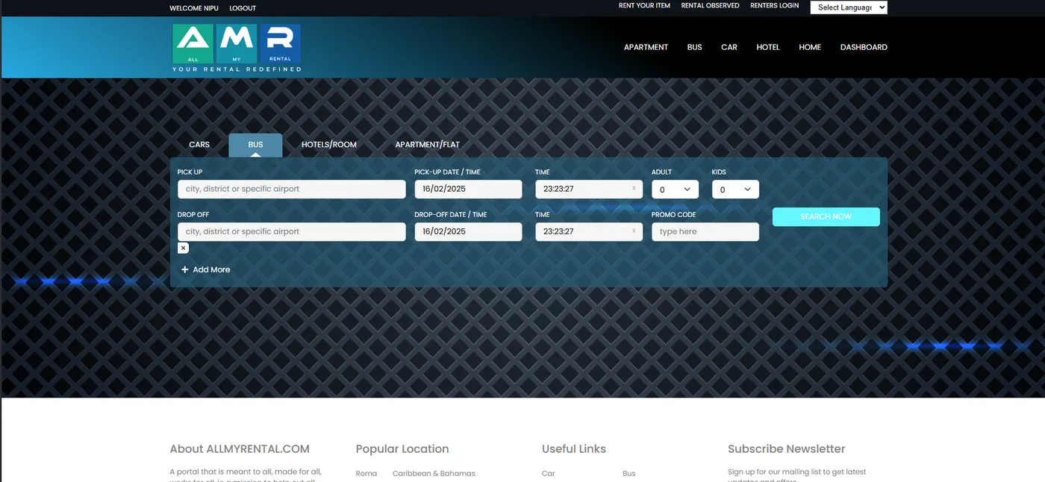Open the Dashboard navigation item

pos(864,47)
